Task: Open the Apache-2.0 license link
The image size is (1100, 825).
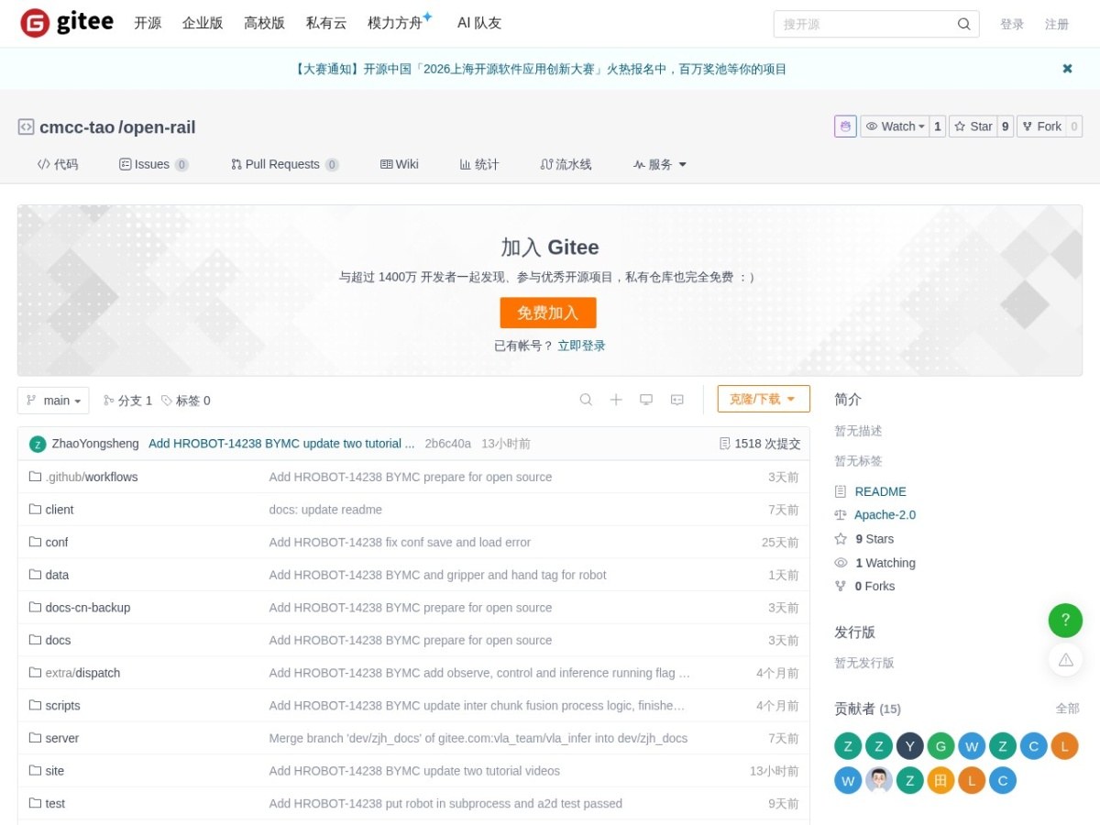Action: (885, 515)
